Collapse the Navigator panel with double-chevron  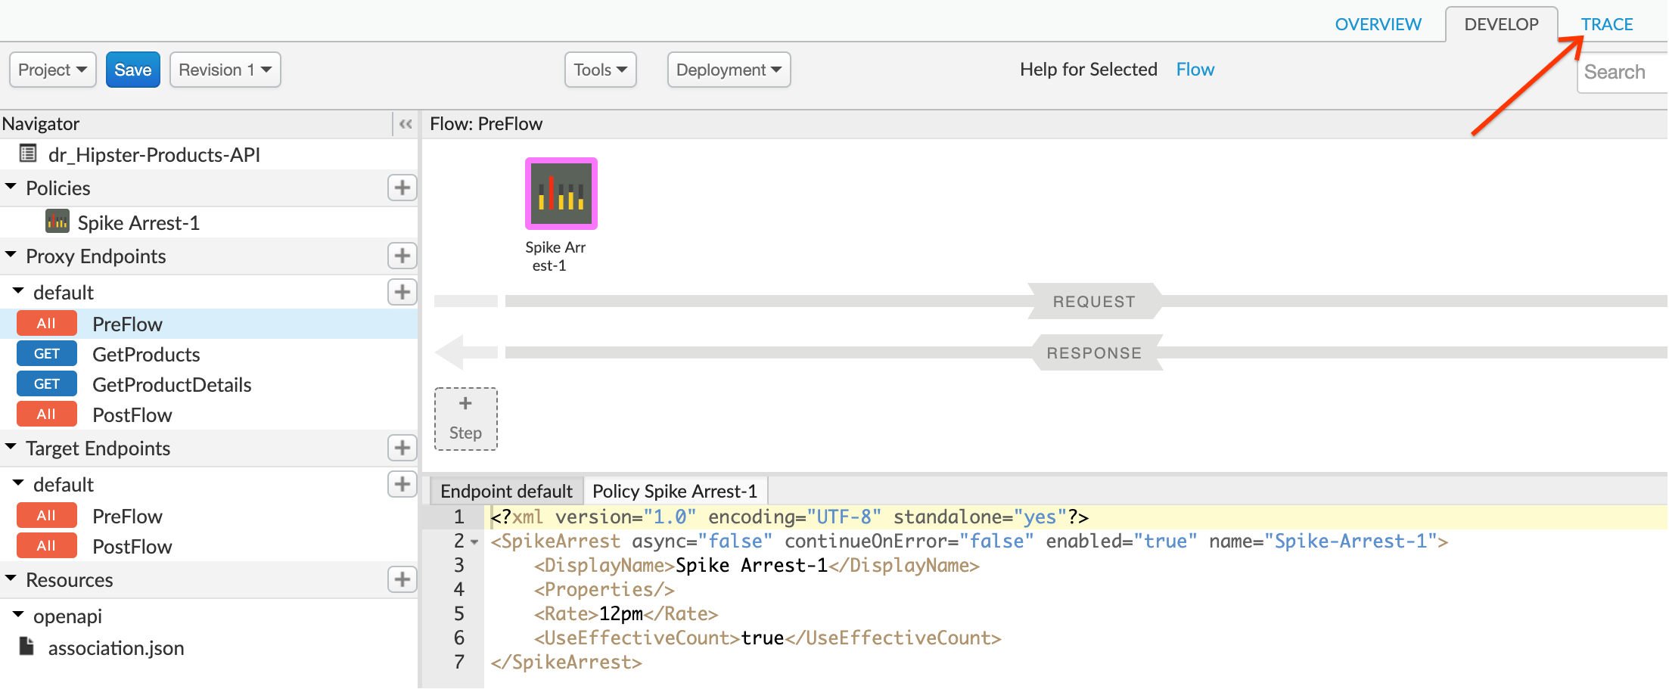406,124
